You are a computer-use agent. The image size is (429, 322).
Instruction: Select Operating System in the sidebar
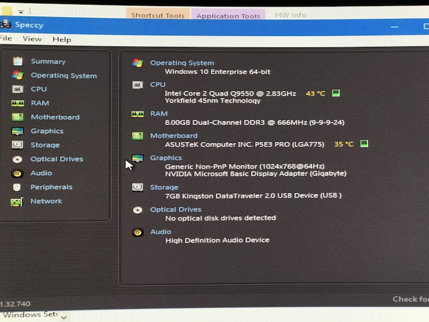click(x=64, y=76)
